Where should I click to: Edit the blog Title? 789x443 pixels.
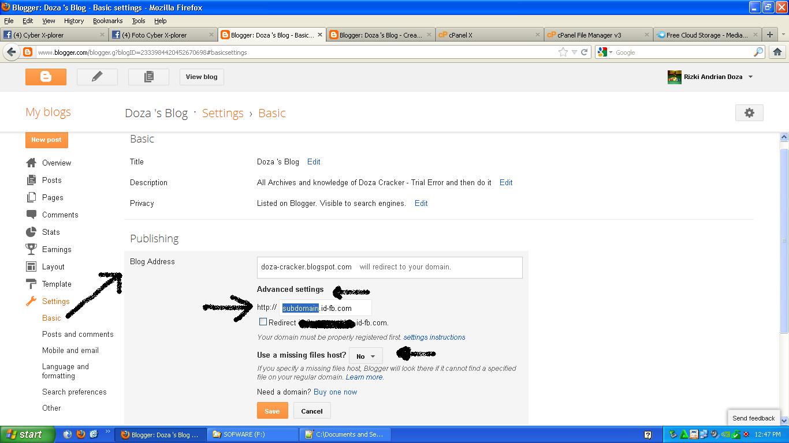[x=314, y=162]
